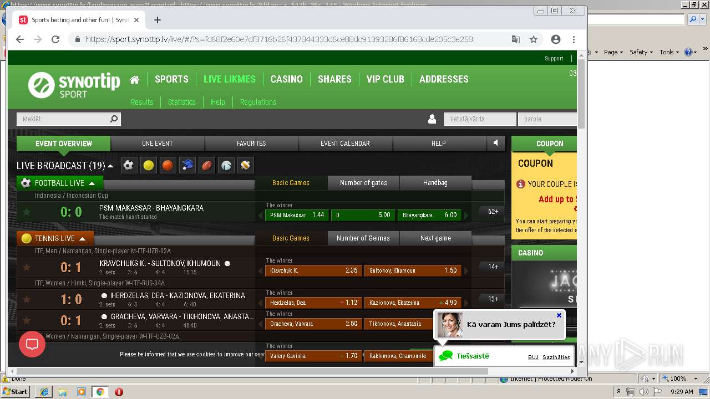This screenshot has width=710, height=399.
Task: Filter live broadcast by beach volleyball icon
Action: (246, 165)
